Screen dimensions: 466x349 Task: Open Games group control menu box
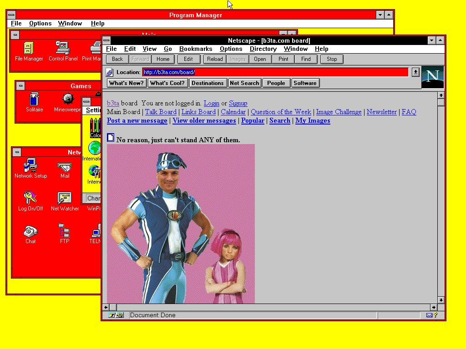pyautogui.click(x=20, y=86)
